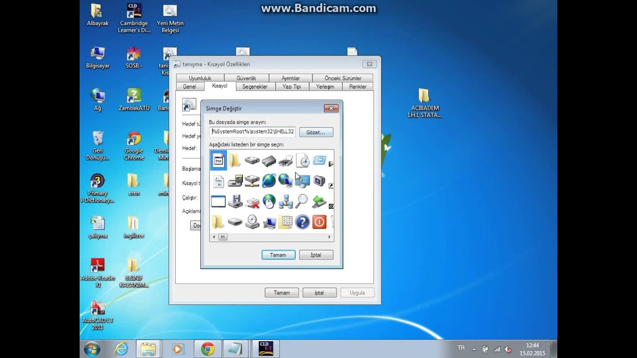Confirm with Tamam in Simge Değiştir dialog
637x358 pixels.
click(278, 255)
